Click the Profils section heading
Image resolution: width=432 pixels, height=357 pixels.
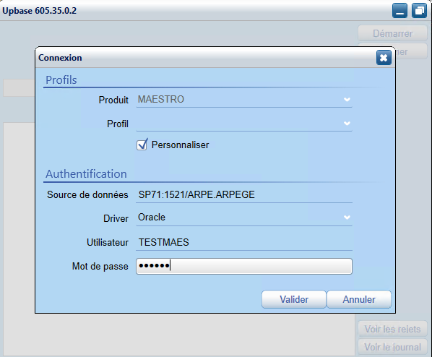click(x=61, y=80)
